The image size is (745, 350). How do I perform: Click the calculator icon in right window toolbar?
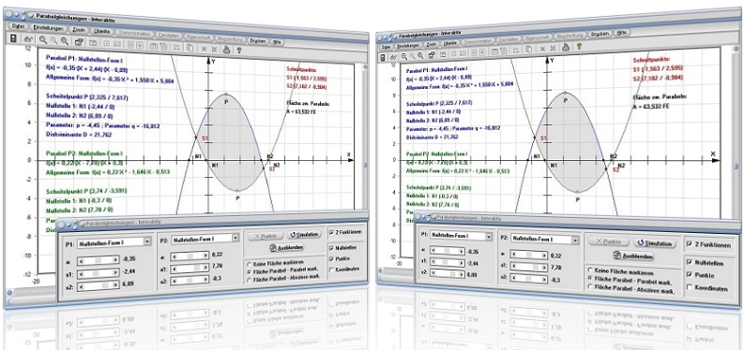[384, 57]
